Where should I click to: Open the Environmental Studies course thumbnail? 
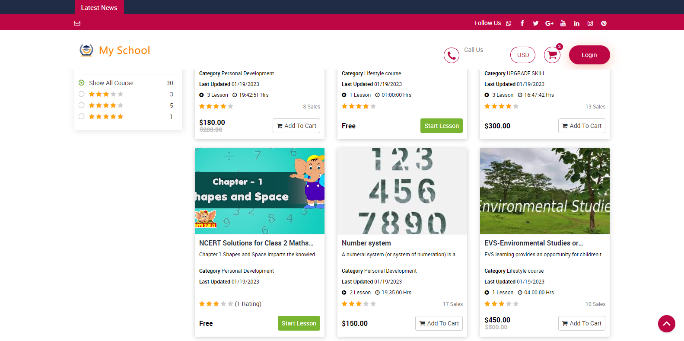tap(544, 191)
